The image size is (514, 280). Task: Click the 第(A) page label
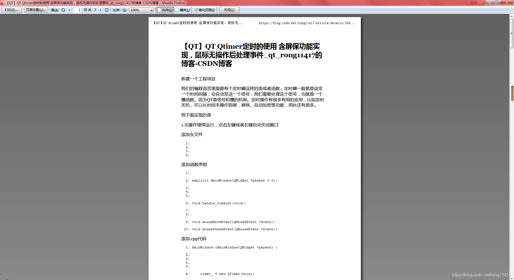(55, 10)
